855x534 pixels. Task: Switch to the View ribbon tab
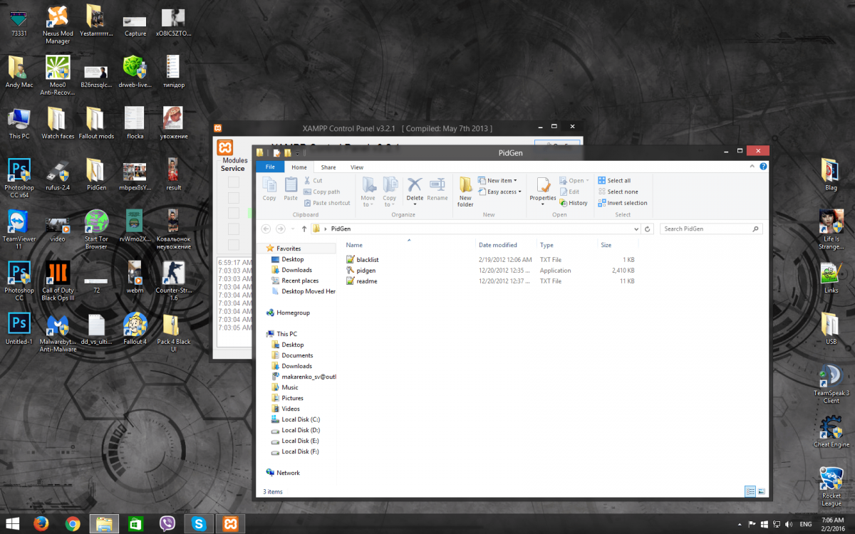[x=357, y=167]
